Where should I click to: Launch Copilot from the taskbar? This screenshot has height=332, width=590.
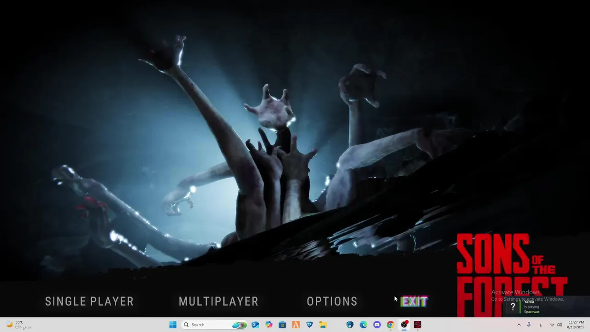point(269,325)
